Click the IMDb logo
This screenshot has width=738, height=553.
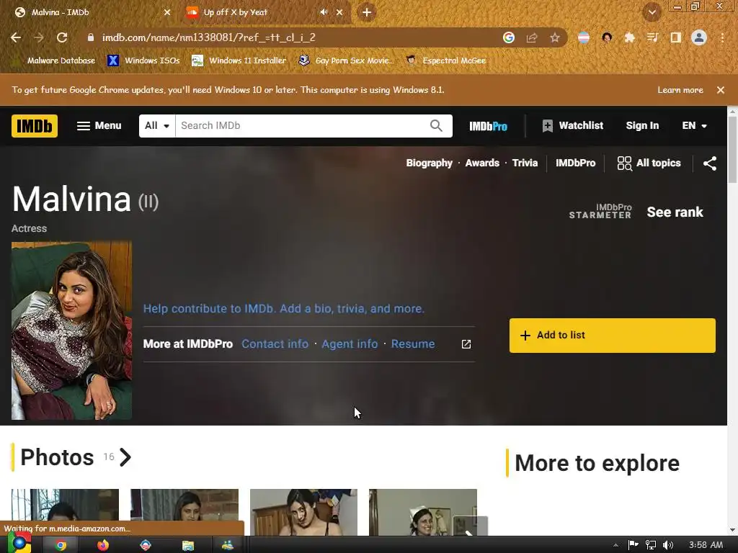point(35,125)
